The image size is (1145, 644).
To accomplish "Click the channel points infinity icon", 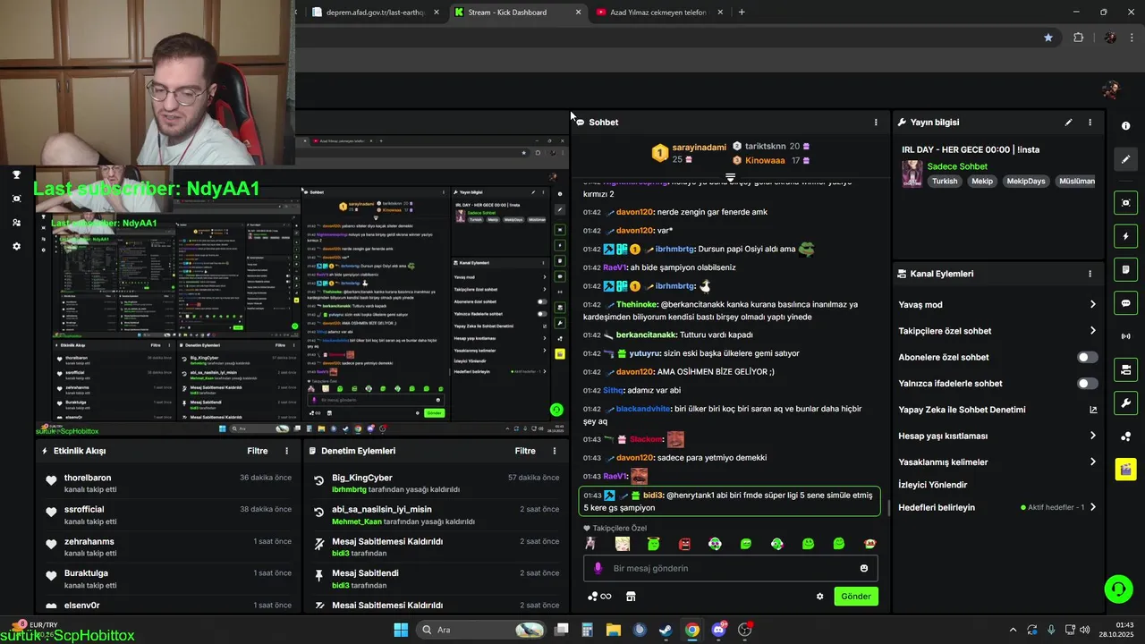I will click(599, 597).
